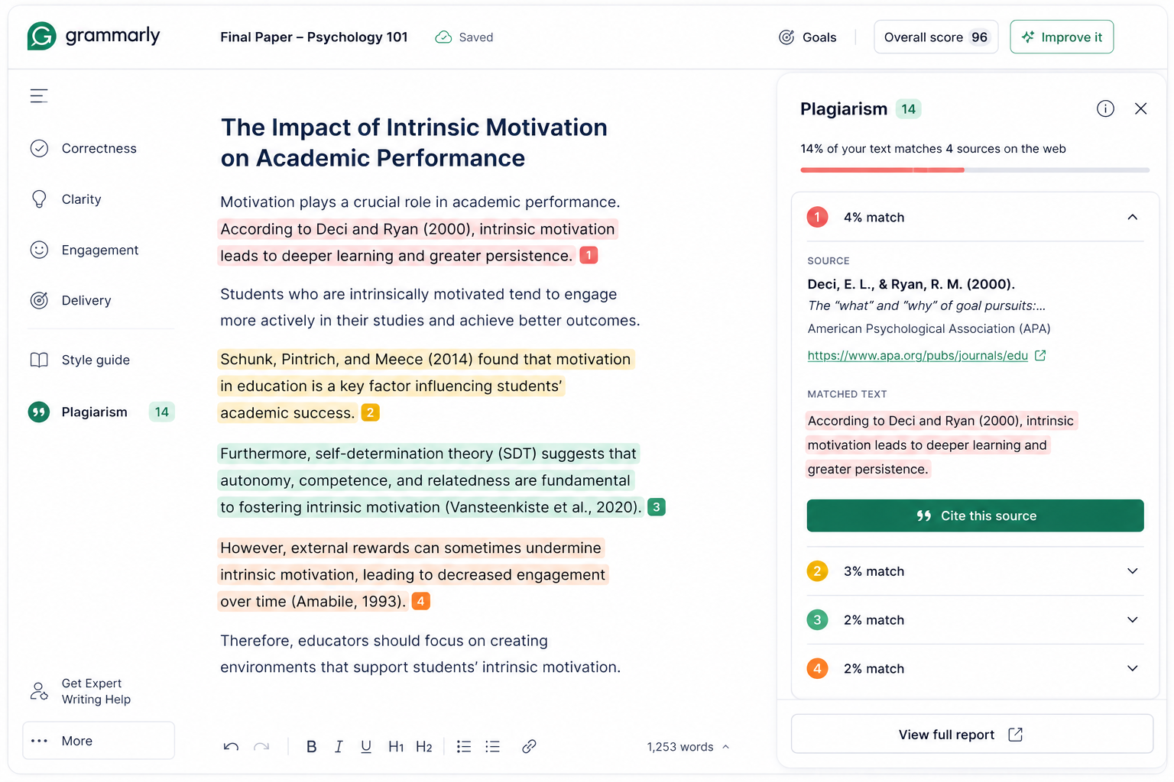Open the Plagiarism section in the sidebar

pyautogui.click(x=94, y=412)
